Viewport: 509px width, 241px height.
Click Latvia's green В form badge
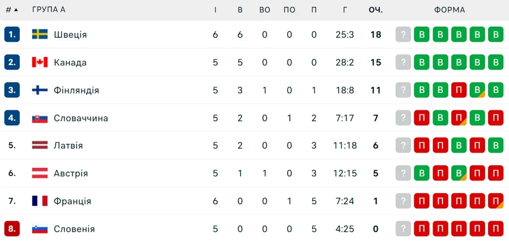495,145
